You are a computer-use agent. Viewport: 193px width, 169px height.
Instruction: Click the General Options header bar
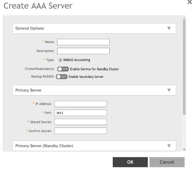tap(94, 28)
